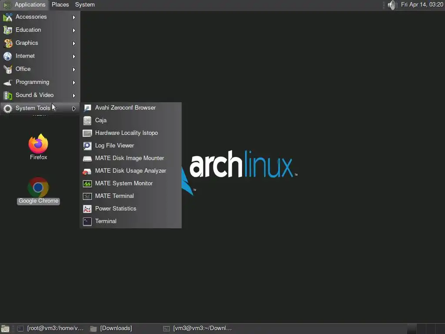Select the System Tools gear icon
This screenshot has height=334, width=445.
coord(8,108)
